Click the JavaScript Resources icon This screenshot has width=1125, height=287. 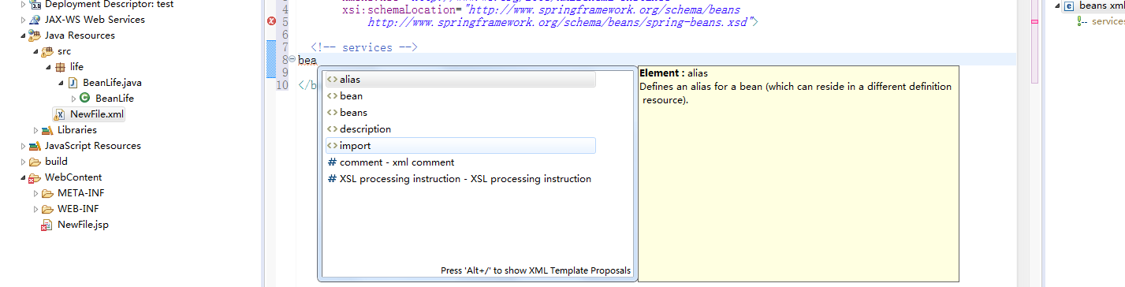[35, 146]
